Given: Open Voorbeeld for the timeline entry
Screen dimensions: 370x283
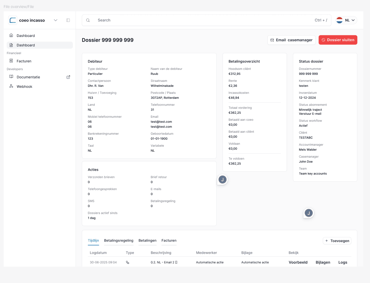Looking at the screenshot, I should (298, 262).
